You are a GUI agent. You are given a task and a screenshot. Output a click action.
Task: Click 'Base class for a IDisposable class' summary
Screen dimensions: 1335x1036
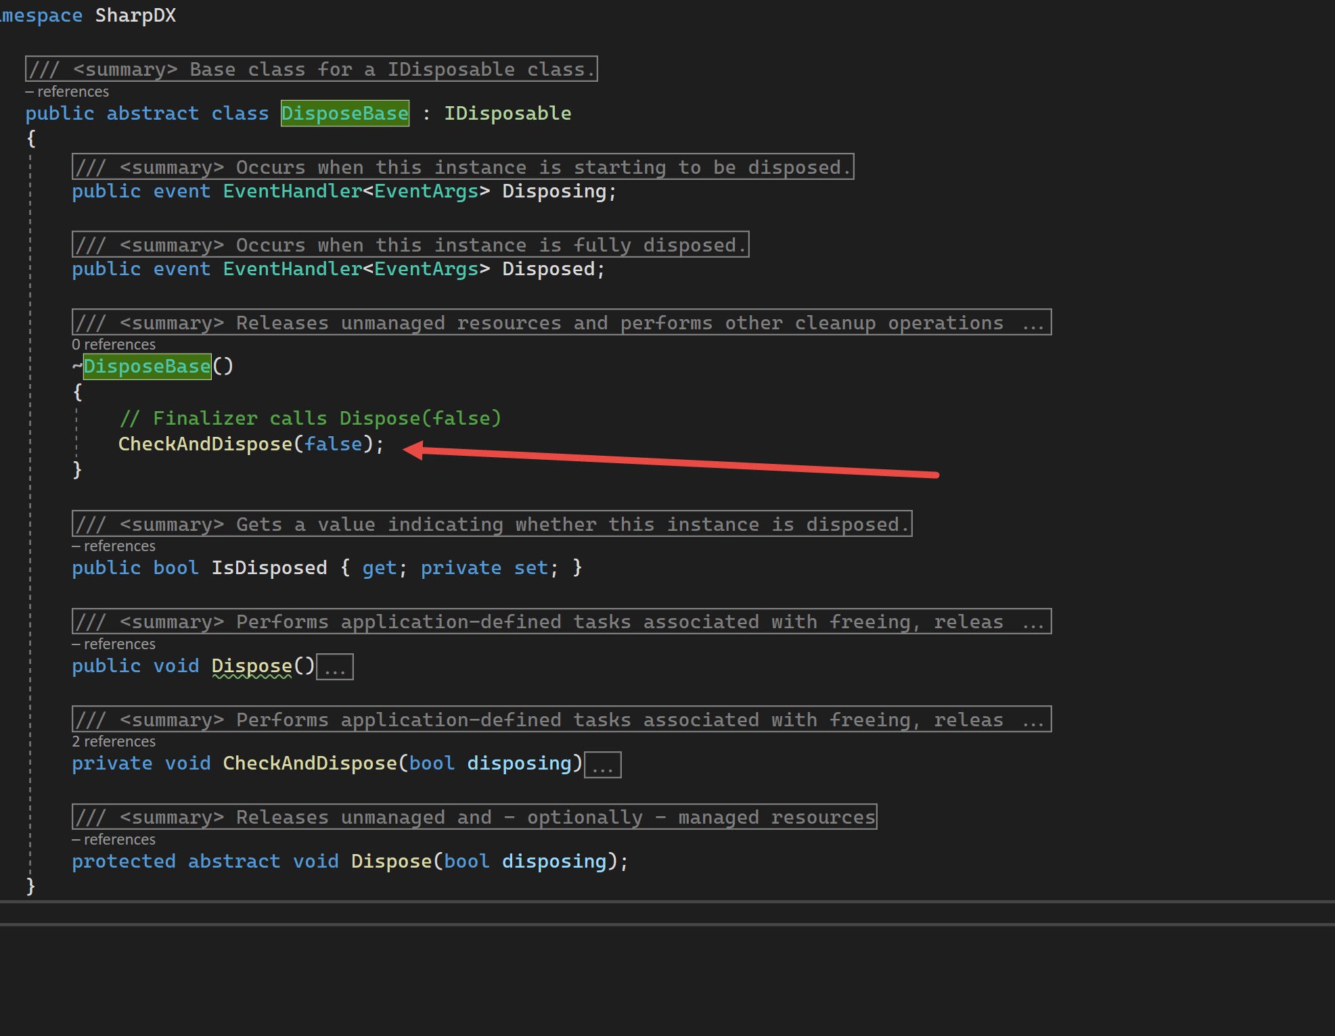pyautogui.click(x=311, y=70)
